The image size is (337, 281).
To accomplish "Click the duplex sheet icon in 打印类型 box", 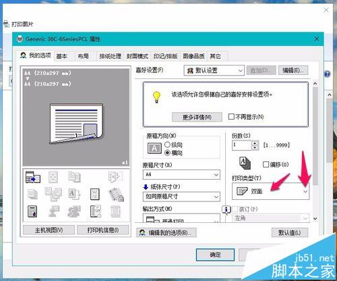I will [x=242, y=191].
